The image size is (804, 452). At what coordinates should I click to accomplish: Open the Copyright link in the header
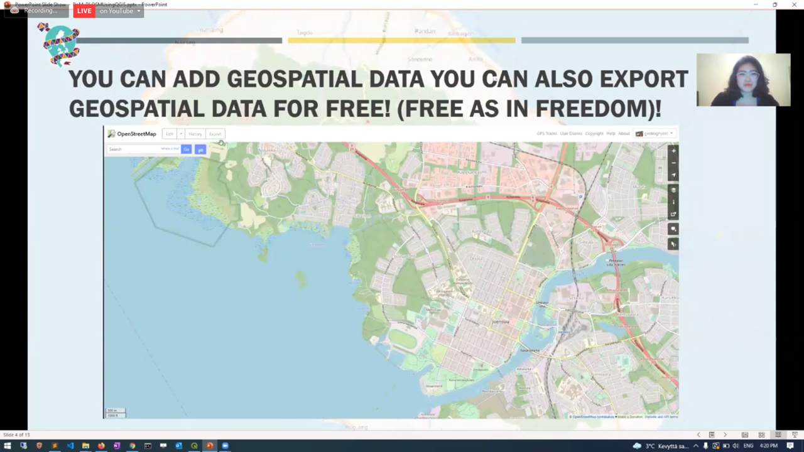(594, 133)
